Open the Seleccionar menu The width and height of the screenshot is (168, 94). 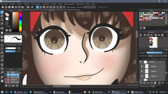36,4
